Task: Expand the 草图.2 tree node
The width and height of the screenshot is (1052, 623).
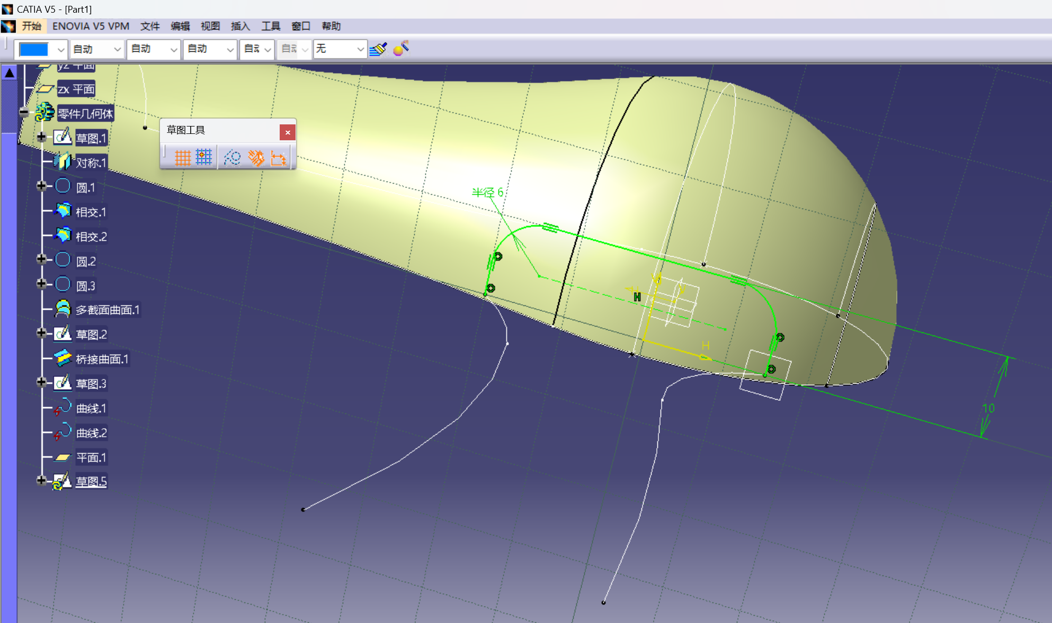Action: tap(41, 332)
